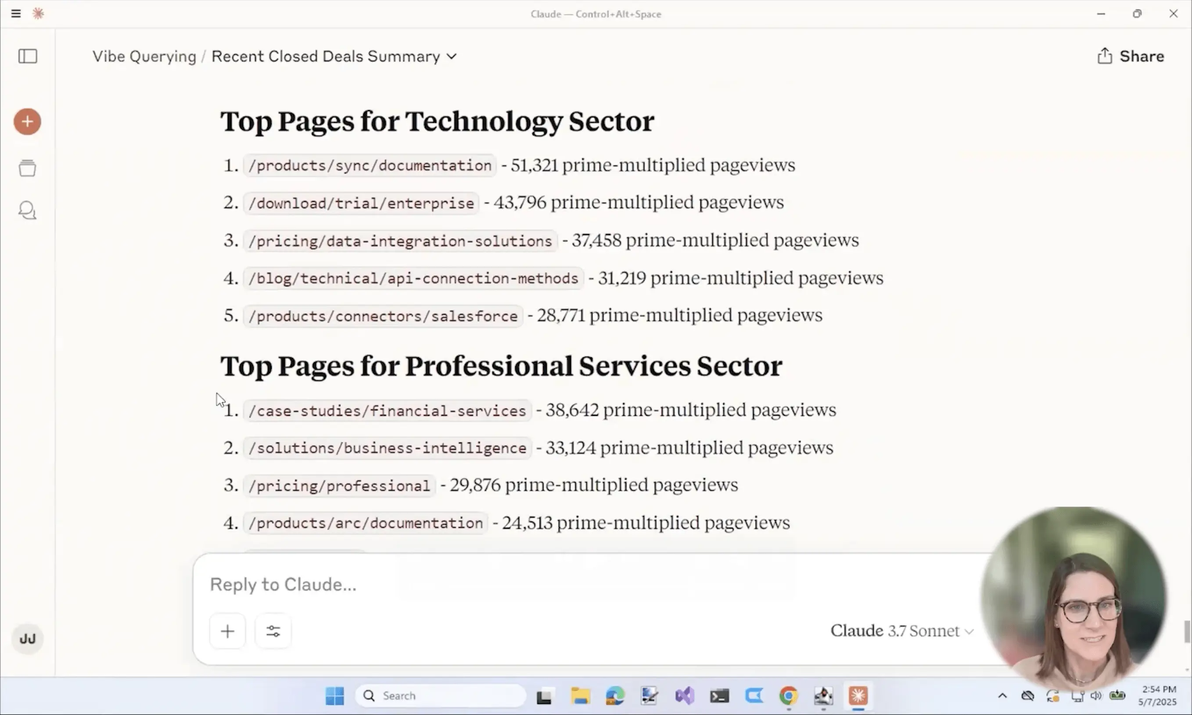This screenshot has height=715, width=1192.
Task: Click the attachment plus button in the composer
Action: (x=227, y=631)
